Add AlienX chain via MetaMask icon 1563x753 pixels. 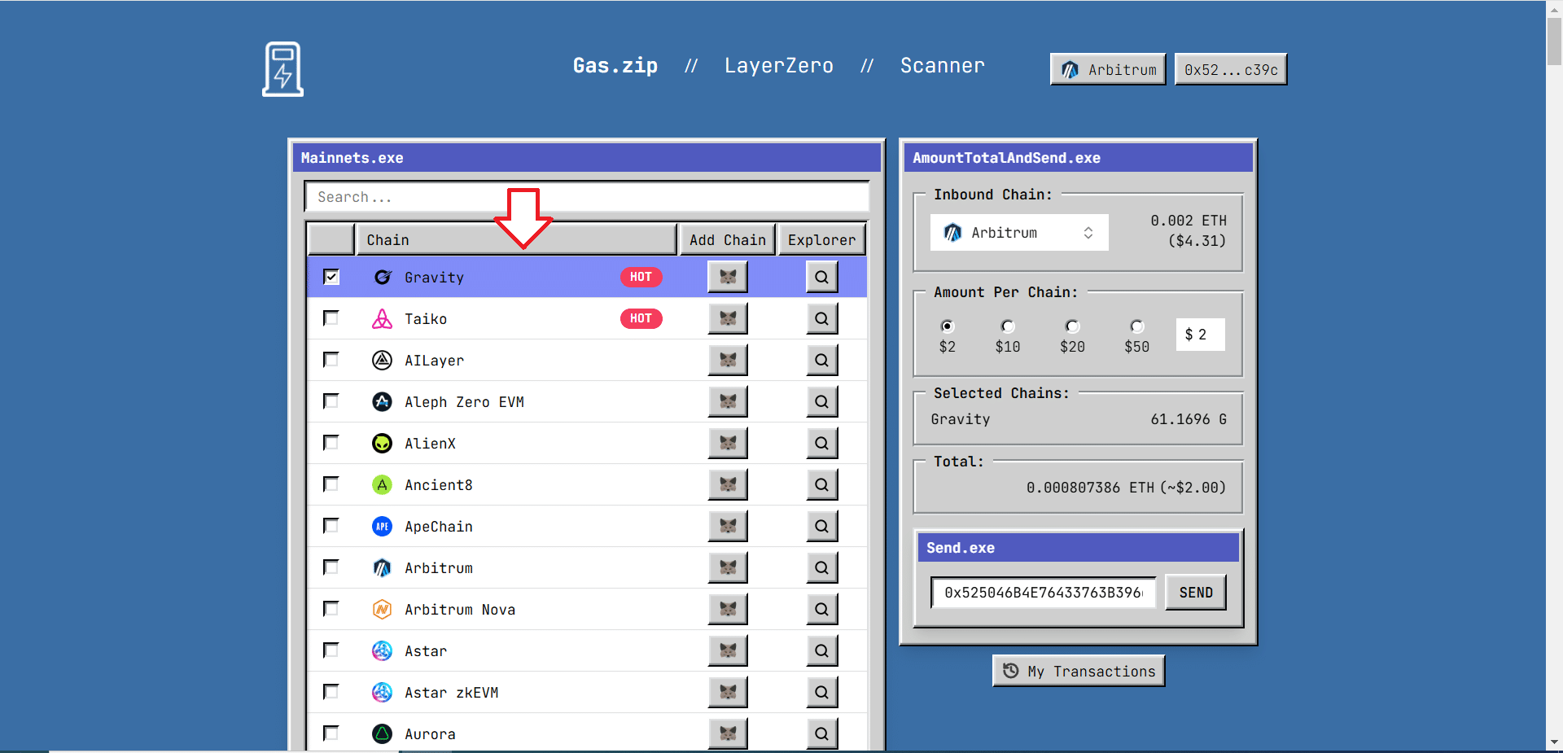728,443
